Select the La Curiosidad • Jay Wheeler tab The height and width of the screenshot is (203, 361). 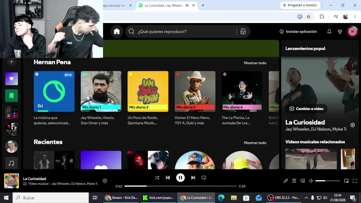[164, 5]
